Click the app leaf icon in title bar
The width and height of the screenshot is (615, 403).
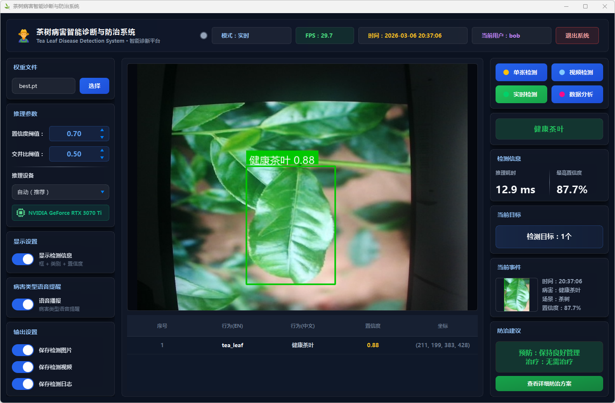pyautogui.click(x=7, y=6)
